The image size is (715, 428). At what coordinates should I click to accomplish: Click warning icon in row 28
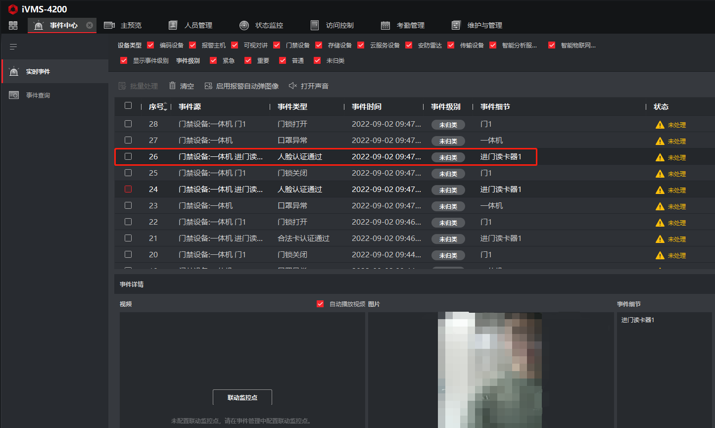660,125
